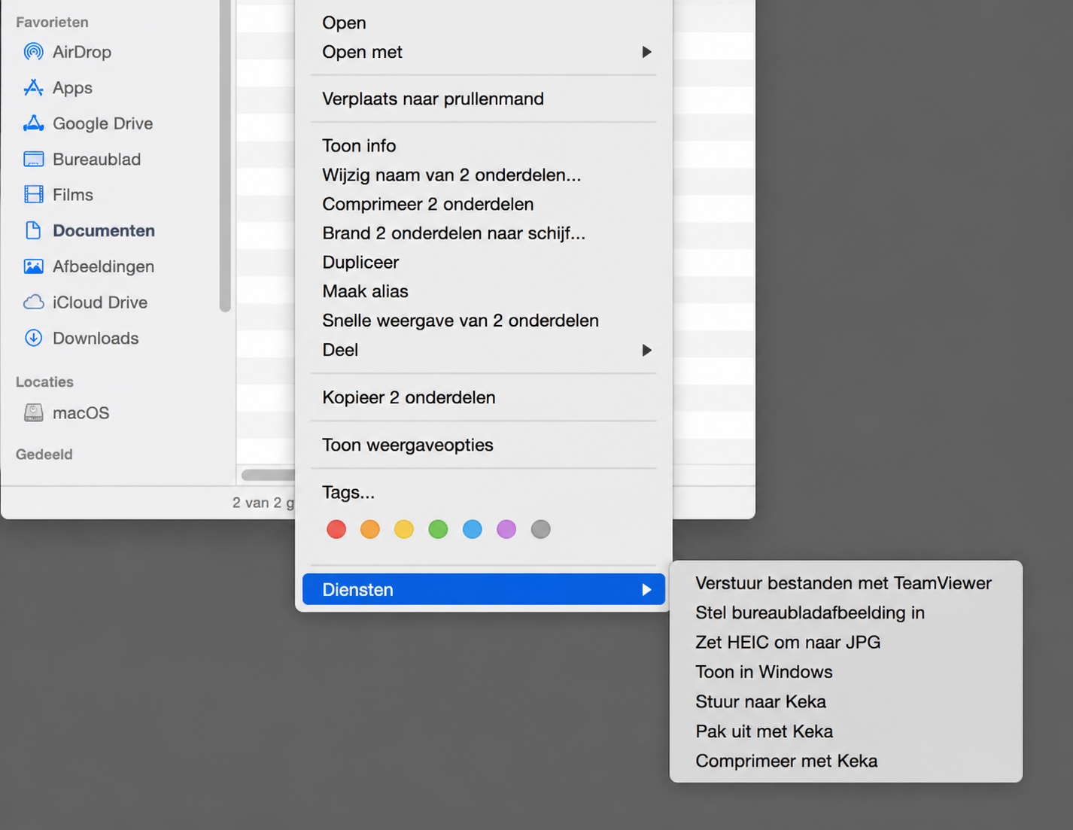
Task: Choose Open met menu entry
Action: [483, 52]
